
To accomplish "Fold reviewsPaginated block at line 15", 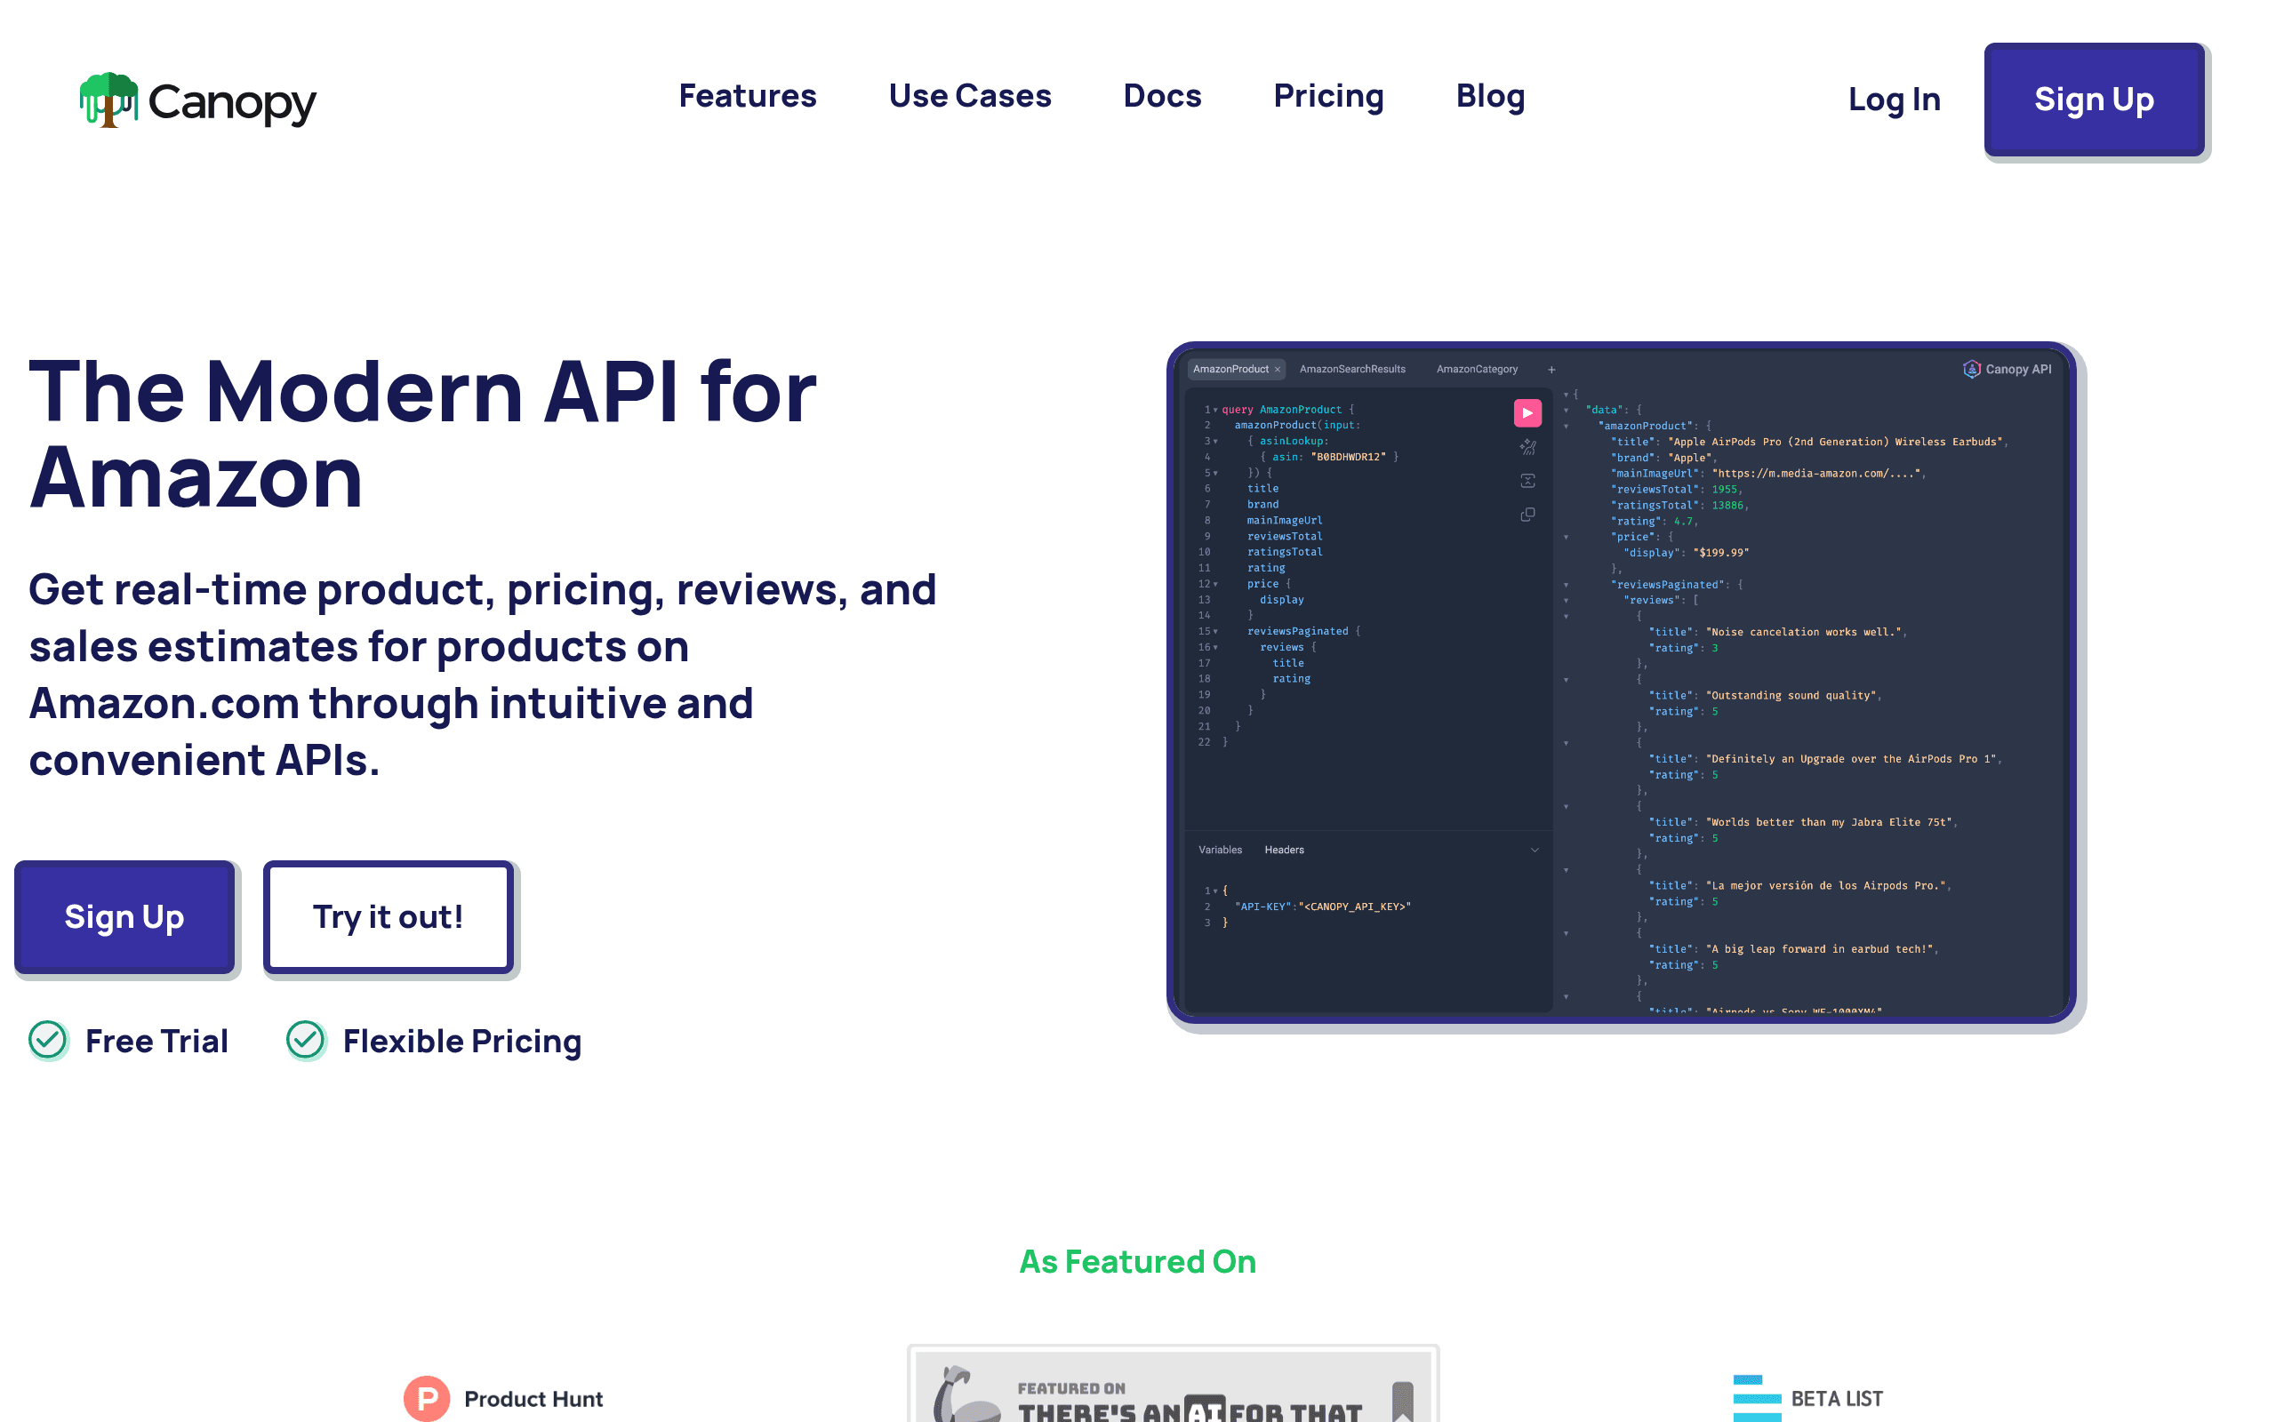I will [x=1215, y=632].
